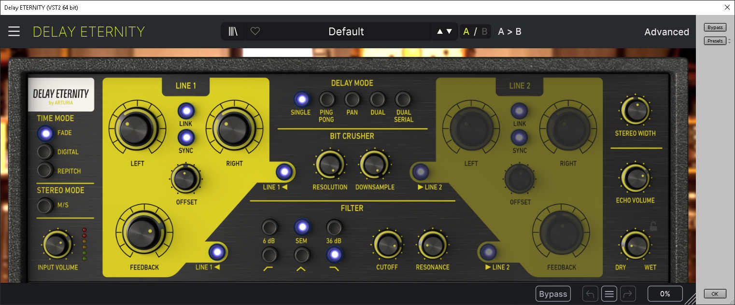
Task: Click the dry/wet padlock icon
Action: pyautogui.click(x=653, y=226)
